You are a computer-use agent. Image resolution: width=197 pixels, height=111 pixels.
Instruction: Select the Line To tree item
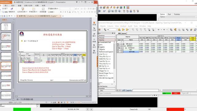pos(103,54)
